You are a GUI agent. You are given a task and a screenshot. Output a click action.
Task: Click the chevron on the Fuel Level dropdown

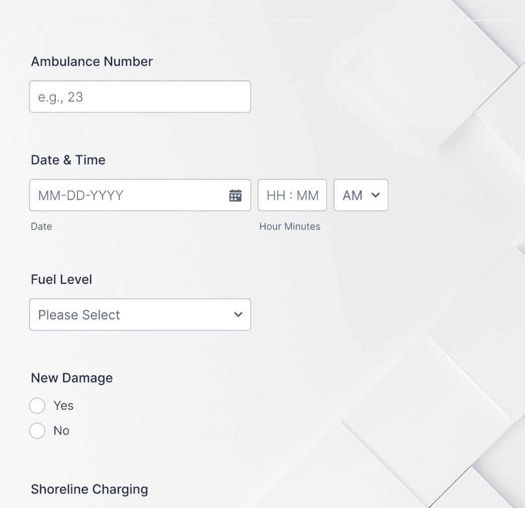pos(237,315)
